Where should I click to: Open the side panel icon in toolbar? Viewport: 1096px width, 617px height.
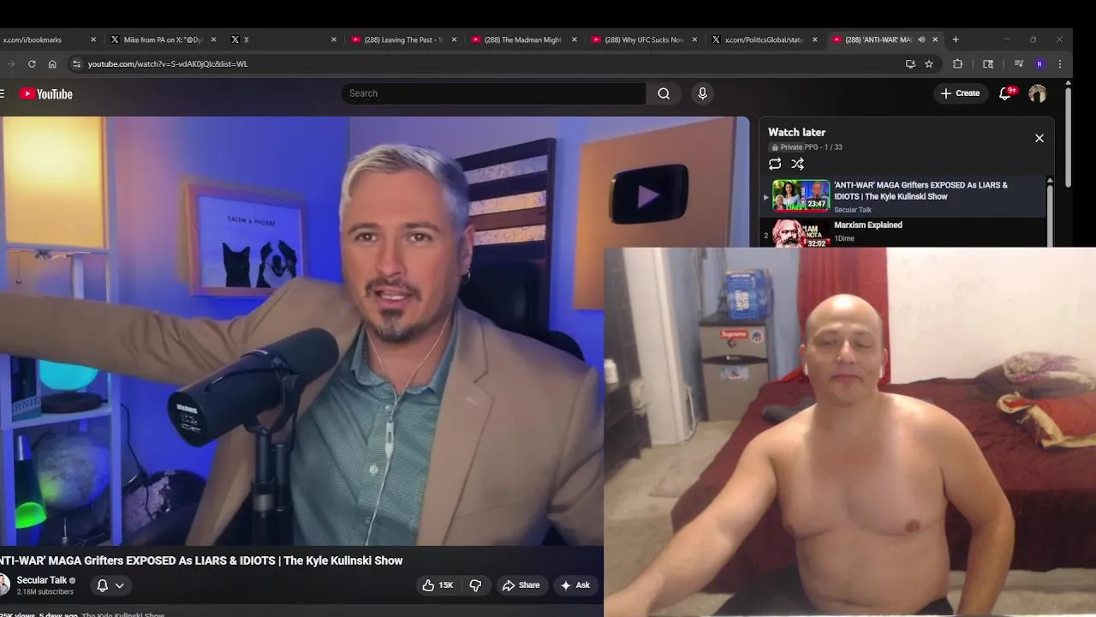coord(988,63)
